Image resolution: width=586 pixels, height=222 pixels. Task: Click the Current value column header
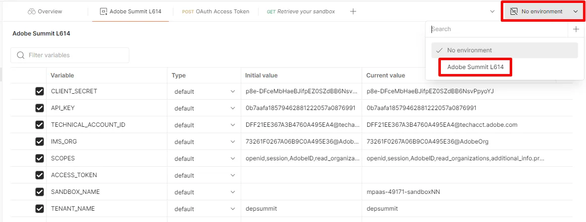point(385,75)
